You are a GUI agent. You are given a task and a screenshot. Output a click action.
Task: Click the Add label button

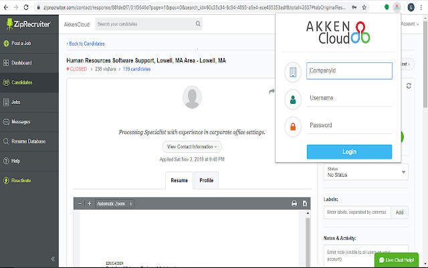(399, 212)
